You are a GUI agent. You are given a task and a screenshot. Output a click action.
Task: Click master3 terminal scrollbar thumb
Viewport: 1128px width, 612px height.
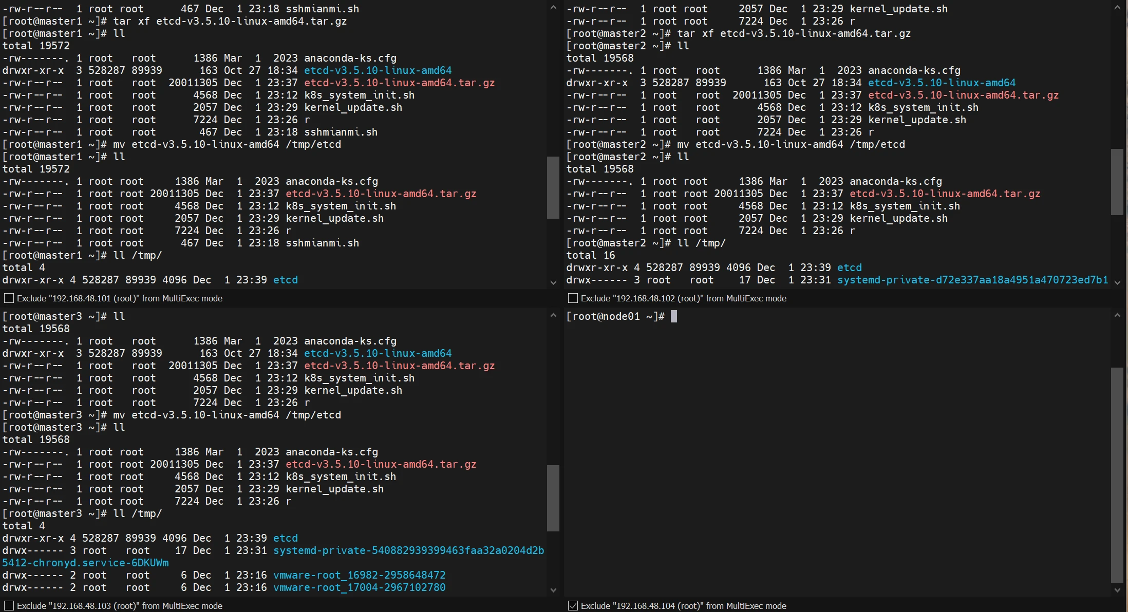pos(553,498)
